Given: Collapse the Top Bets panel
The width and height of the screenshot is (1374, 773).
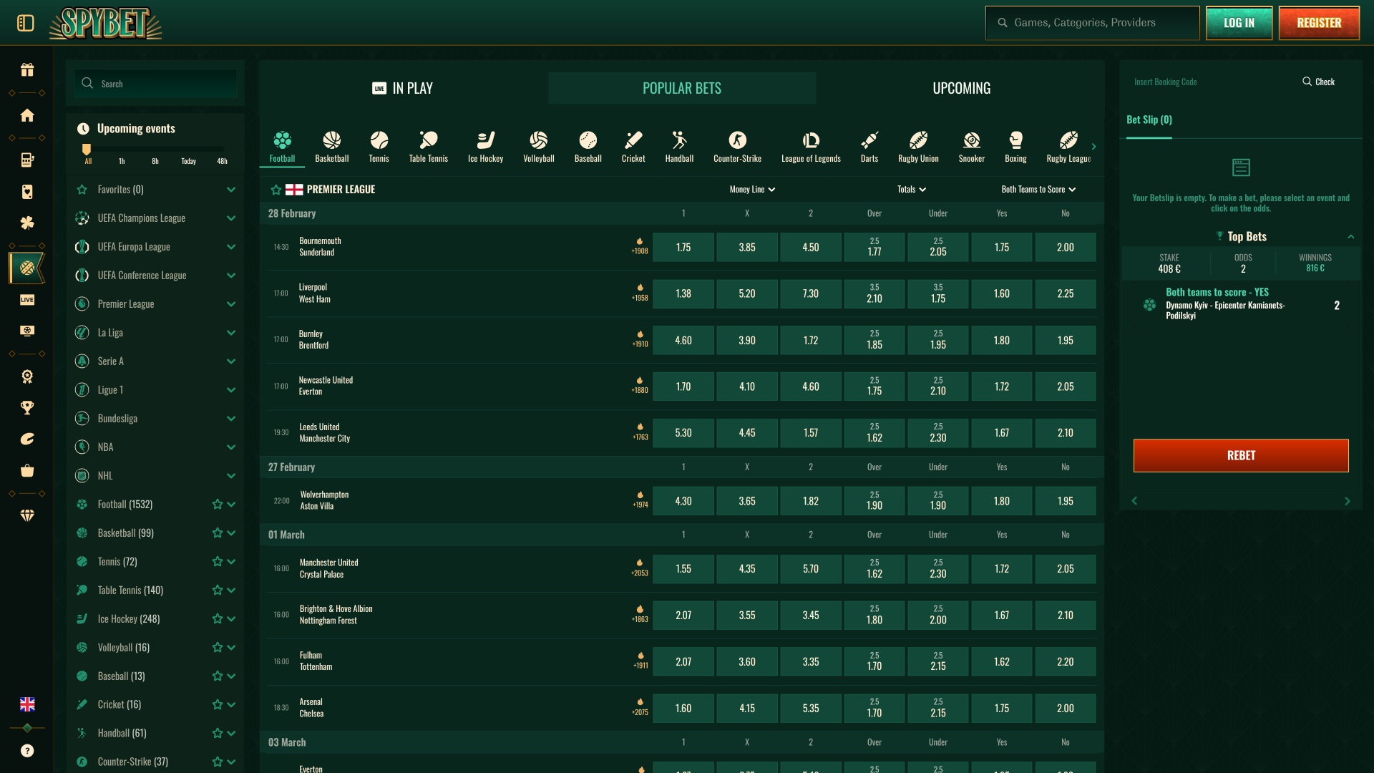Looking at the screenshot, I should (1351, 236).
